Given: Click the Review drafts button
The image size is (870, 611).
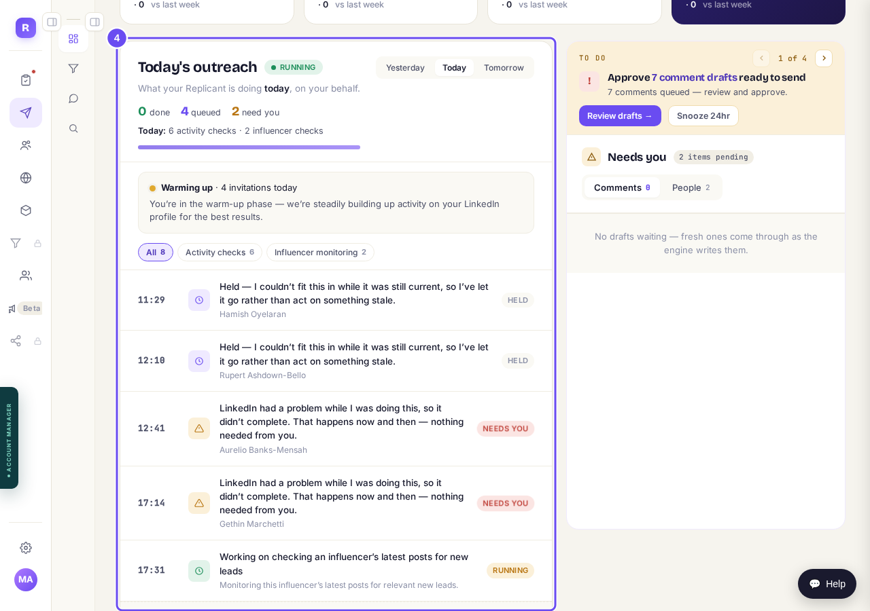Looking at the screenshot, I should (x=620, y=115).
